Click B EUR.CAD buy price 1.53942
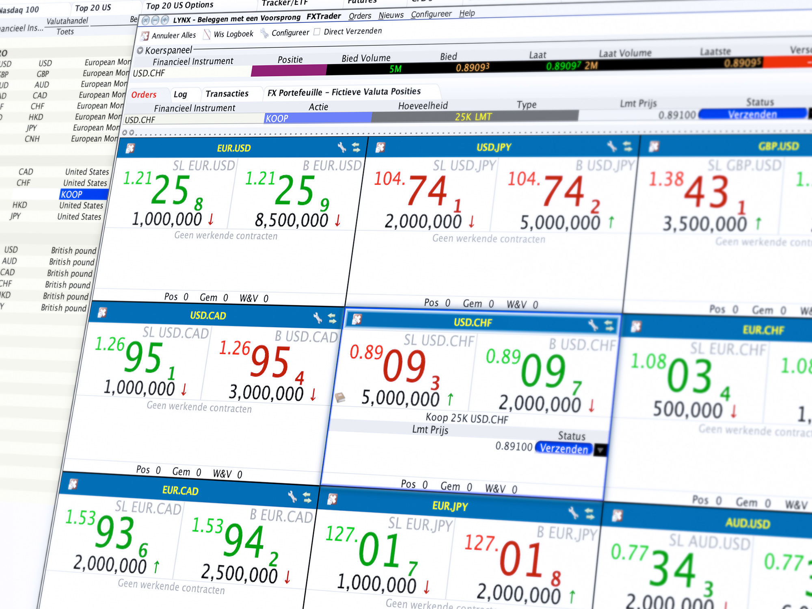This screenshot has width=812, height=609. (235, 541)
